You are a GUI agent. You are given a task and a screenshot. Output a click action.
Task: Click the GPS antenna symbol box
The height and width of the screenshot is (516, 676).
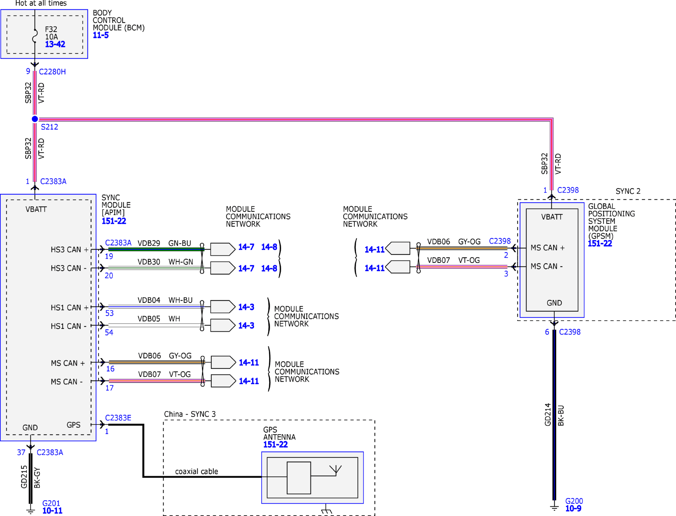(312, 478)
